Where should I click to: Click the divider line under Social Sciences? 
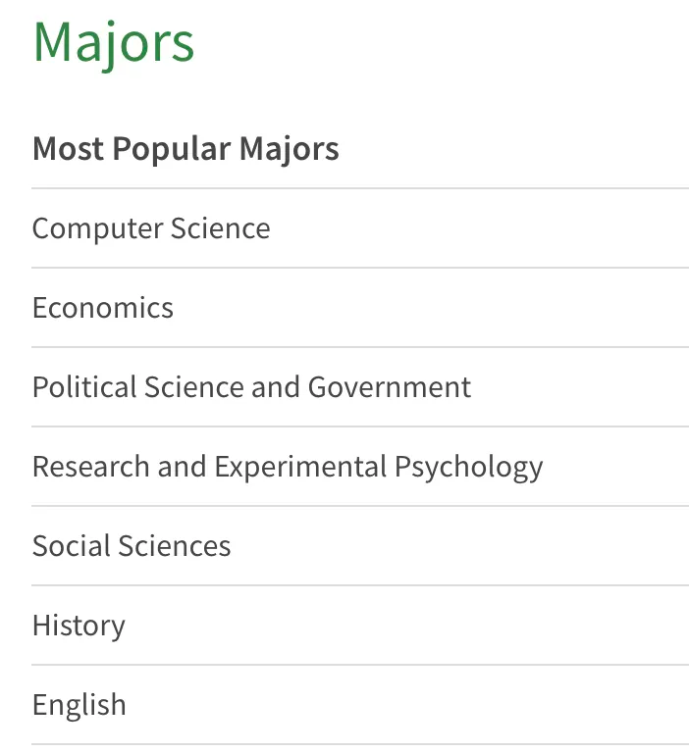pos(360,585)
